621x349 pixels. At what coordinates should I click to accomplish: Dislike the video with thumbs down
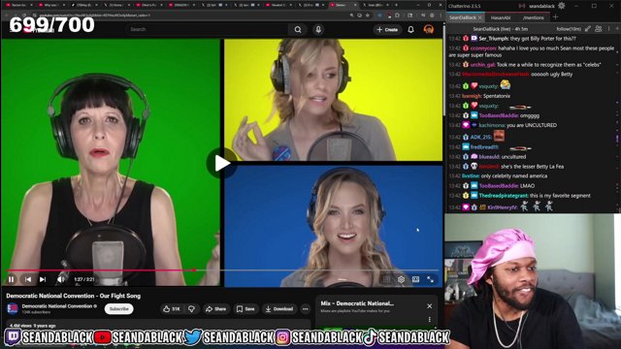[192, 309]
